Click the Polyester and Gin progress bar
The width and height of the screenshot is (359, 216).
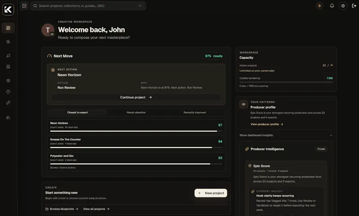(136, 164)
